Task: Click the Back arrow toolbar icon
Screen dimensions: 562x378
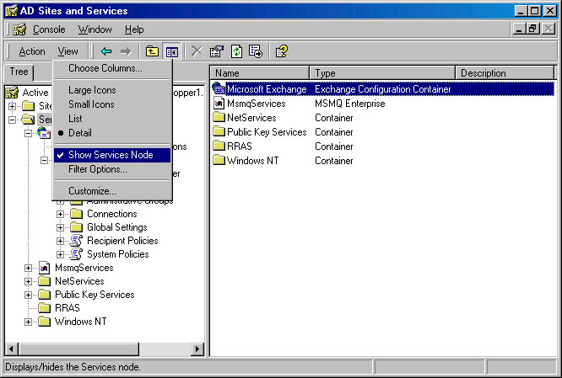Action: 106,51
